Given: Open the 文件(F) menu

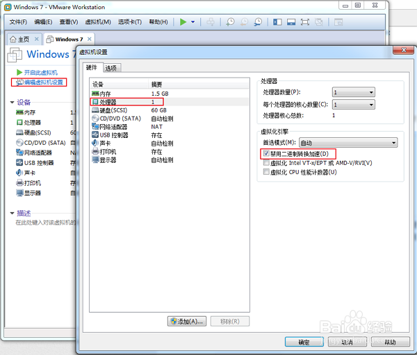Looking at the screenshot, I should click(x=18, y=22).
